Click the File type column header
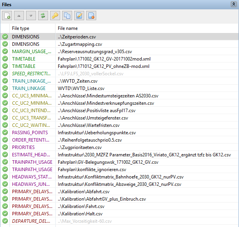 point(21,28)
